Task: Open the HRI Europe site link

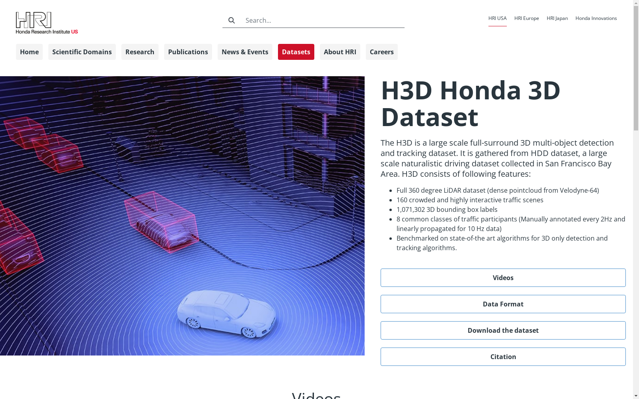Action: [527, 18]
